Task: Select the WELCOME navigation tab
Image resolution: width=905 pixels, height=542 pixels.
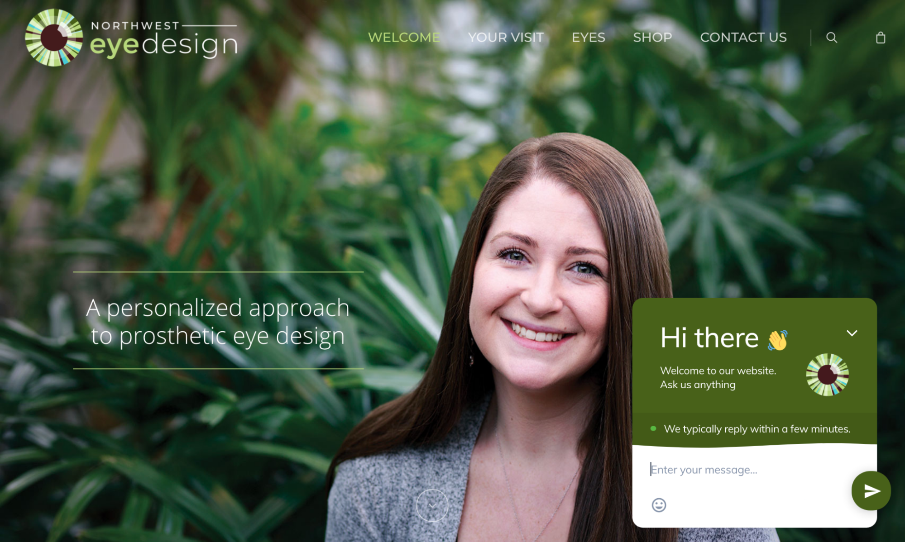Action: [x=403, y=37]
